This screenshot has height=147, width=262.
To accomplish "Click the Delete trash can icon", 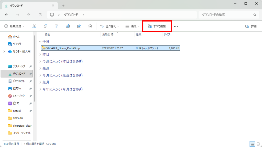I will 90,26.
